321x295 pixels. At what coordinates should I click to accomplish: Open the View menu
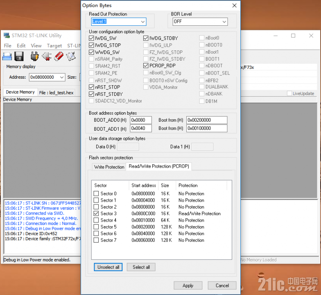[36, 45]
